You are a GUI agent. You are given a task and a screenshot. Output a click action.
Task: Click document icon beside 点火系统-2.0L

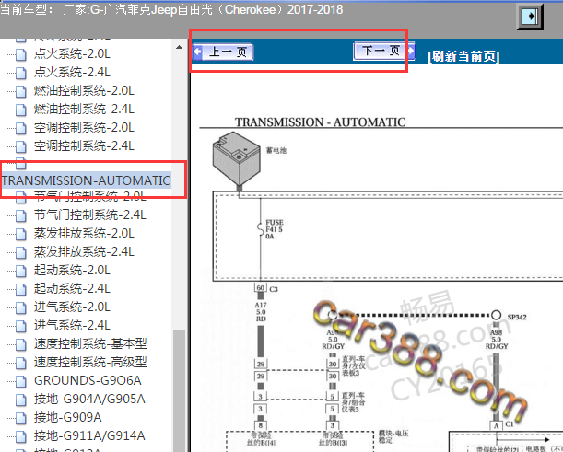pyautogui.click(x=21, y=54)
